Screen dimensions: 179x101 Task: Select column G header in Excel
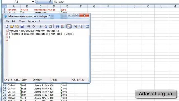[94, 6]
